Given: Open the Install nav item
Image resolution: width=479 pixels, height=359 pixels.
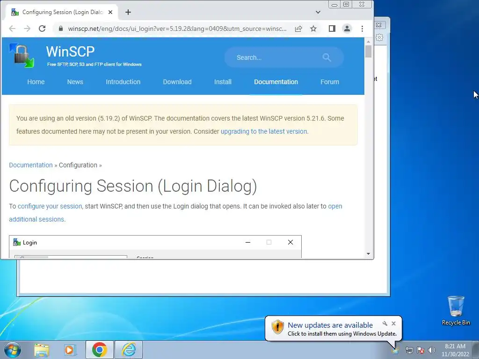Looking at the screenshot, I should pyautogui.click(x=223, y=82).
